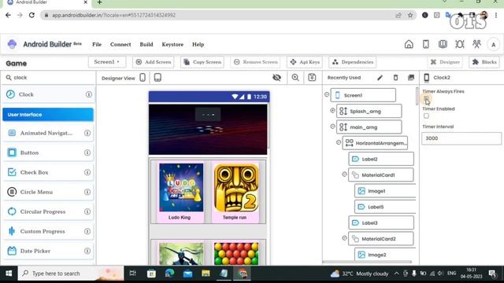The height and width of the screenshot is (283, 504).
Task: Click the zoom magnifier icon in designer
Action: (295, 78)
